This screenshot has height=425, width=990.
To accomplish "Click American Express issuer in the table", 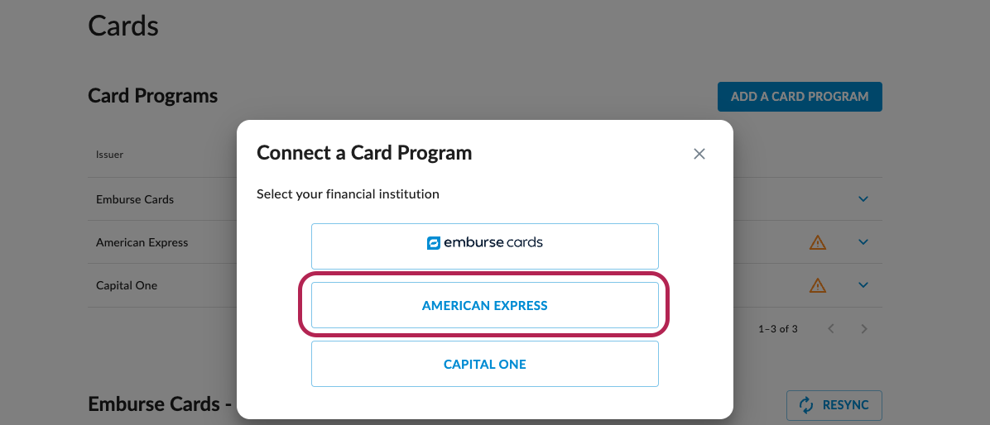I will coord(142,242).
